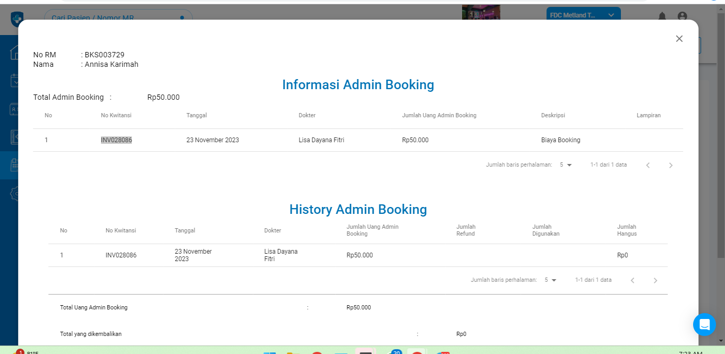
Task: Click the Total yang dikembalikan label
Action: tap(91, 334)
